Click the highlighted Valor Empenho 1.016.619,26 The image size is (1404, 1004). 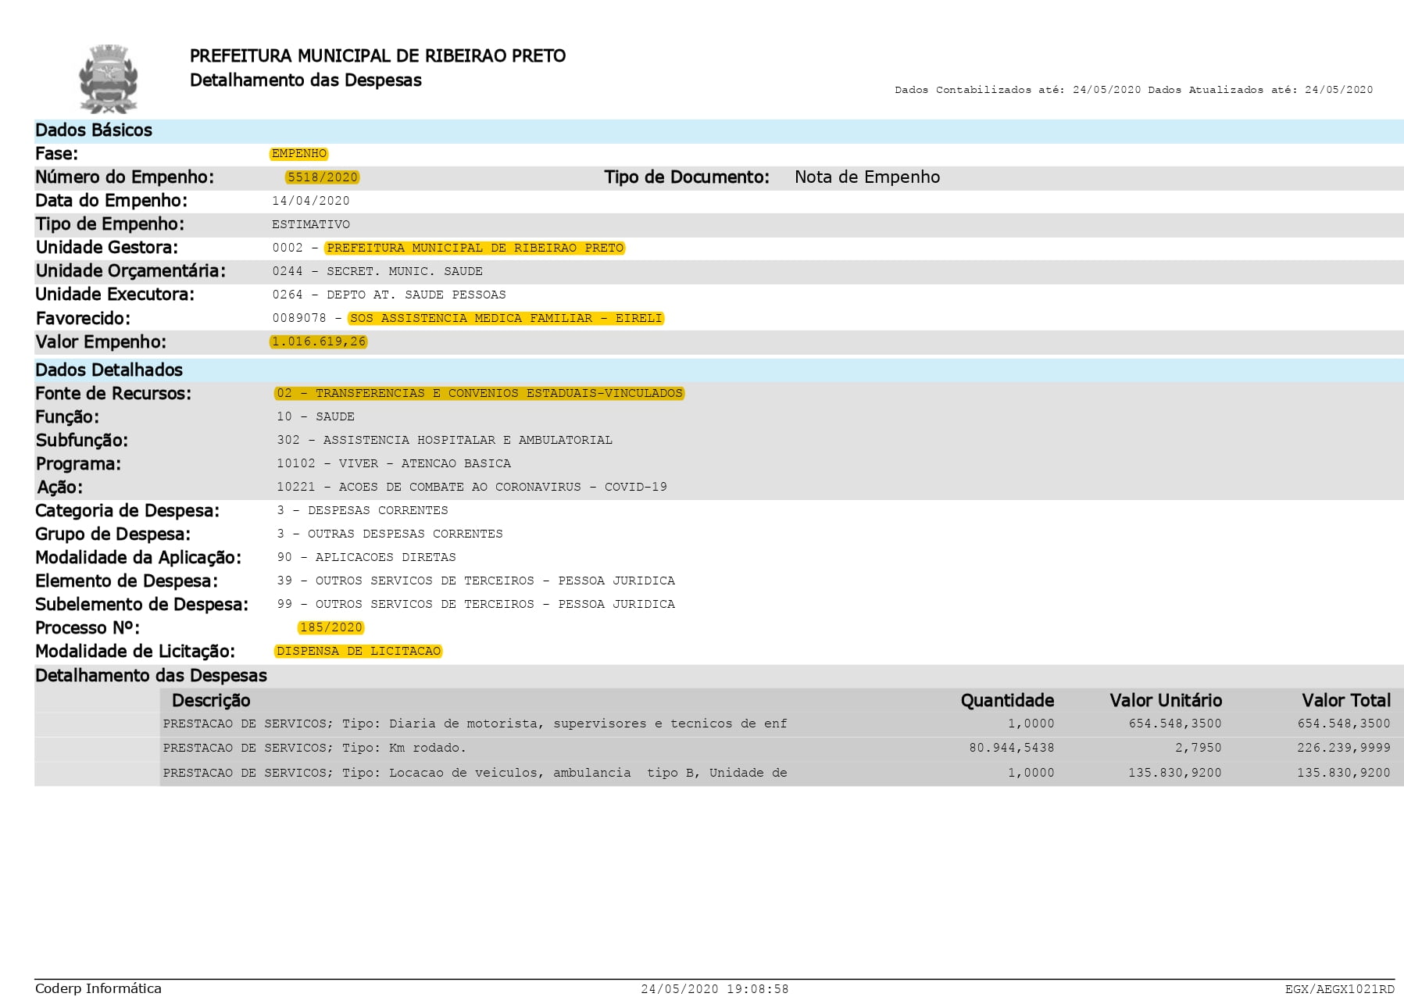coord(318,341)
